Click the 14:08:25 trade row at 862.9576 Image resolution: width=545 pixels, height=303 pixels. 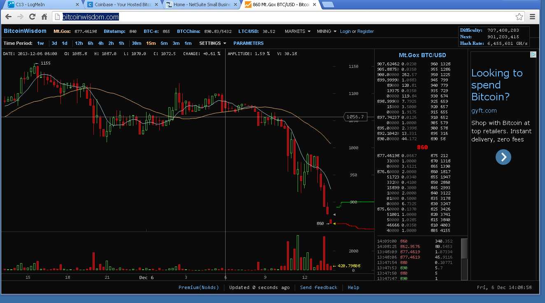point(415,246)
